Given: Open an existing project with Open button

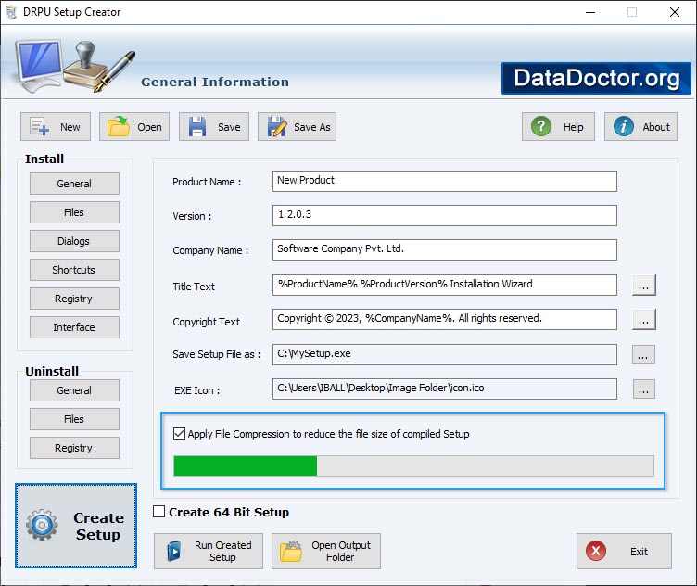Looking at the screenshot, I should (x=134, y=127).
